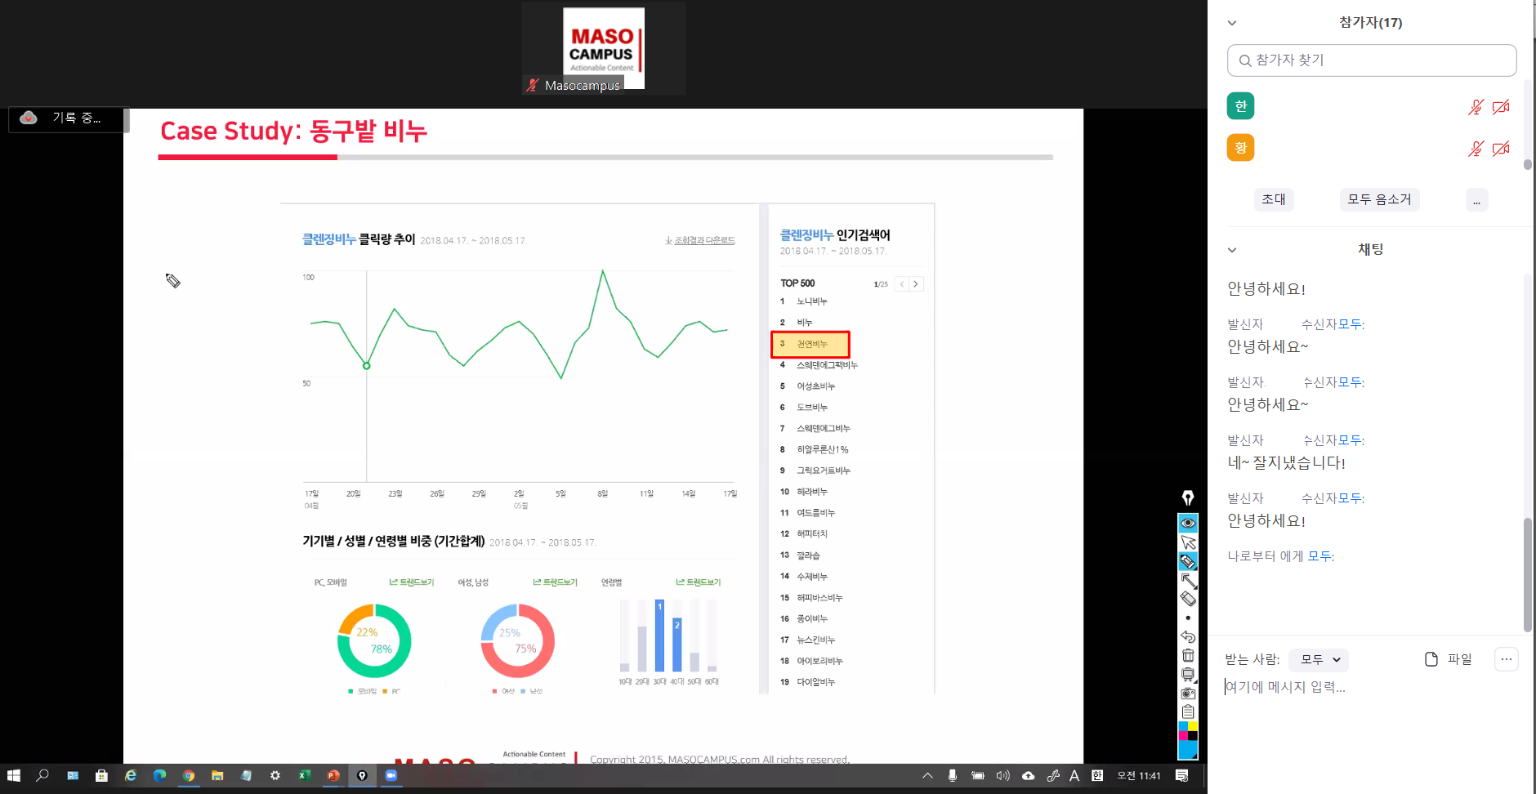This screenshot has height=794, width=1536.
Task: Collapse the 채팅 chat panel chevron
Action: (1232, 250)
